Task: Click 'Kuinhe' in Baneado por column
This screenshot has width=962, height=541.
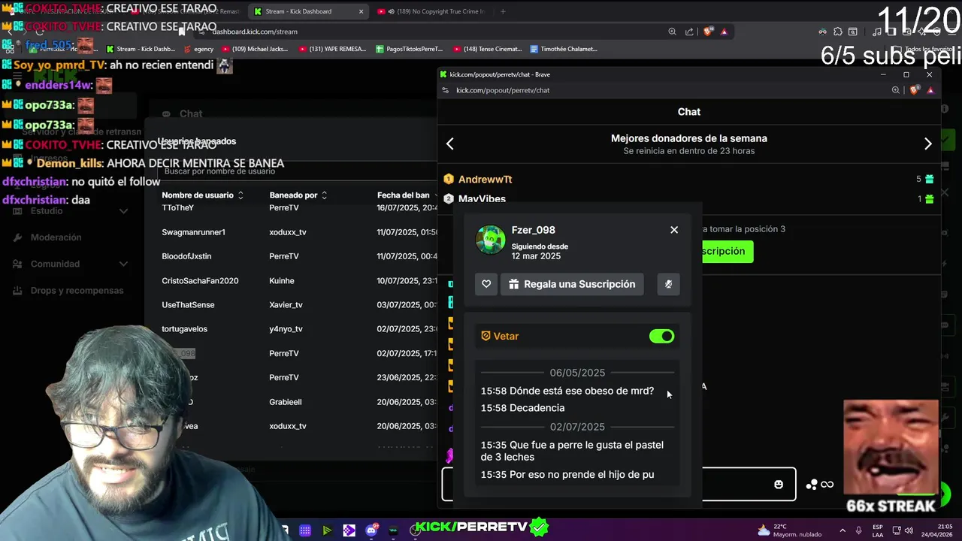Action: tap(282, 280)
